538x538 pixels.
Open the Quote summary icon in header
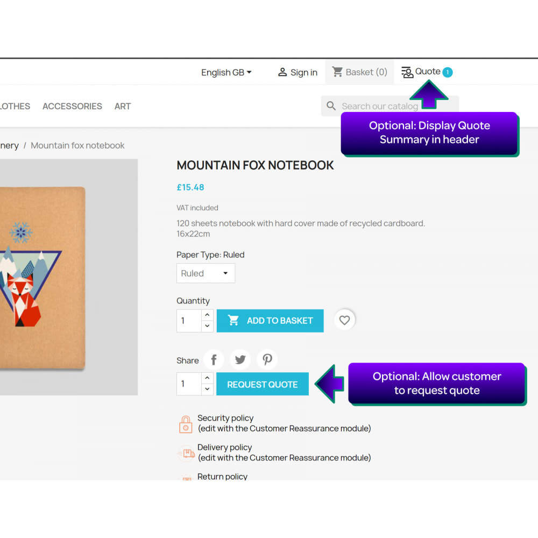[x=407, y=72]
